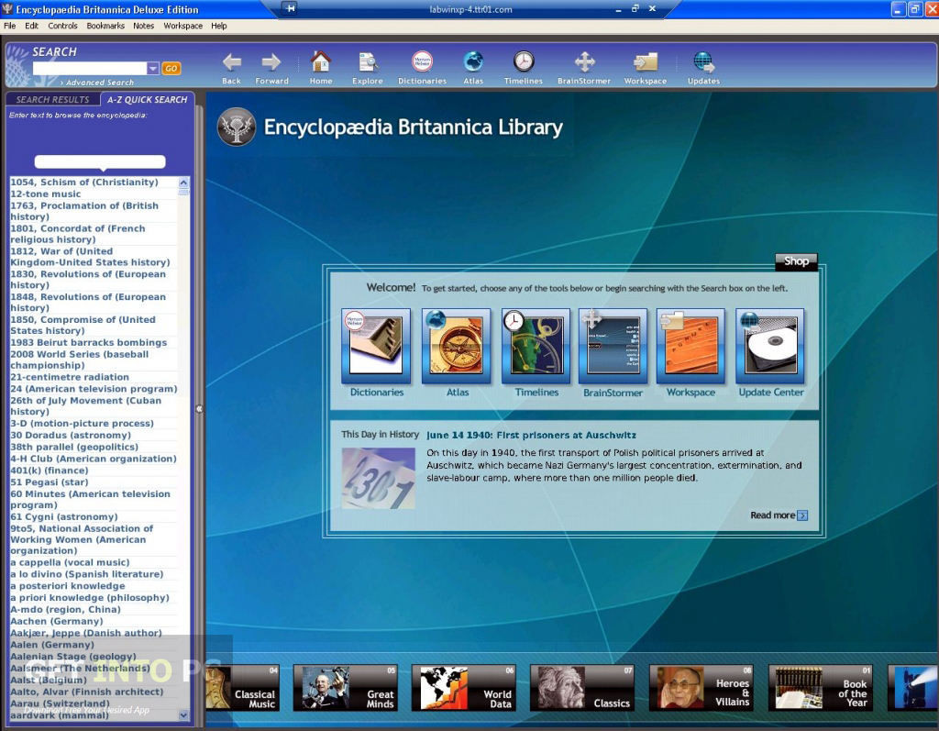The width and height of the screenshot is (939, 731).
Task: Open the Update Center disc tile
Action: point(770,346)
